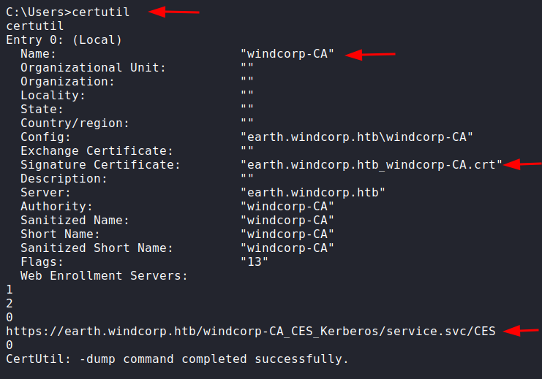Click the Organizational Unit label

coord(93,67)
